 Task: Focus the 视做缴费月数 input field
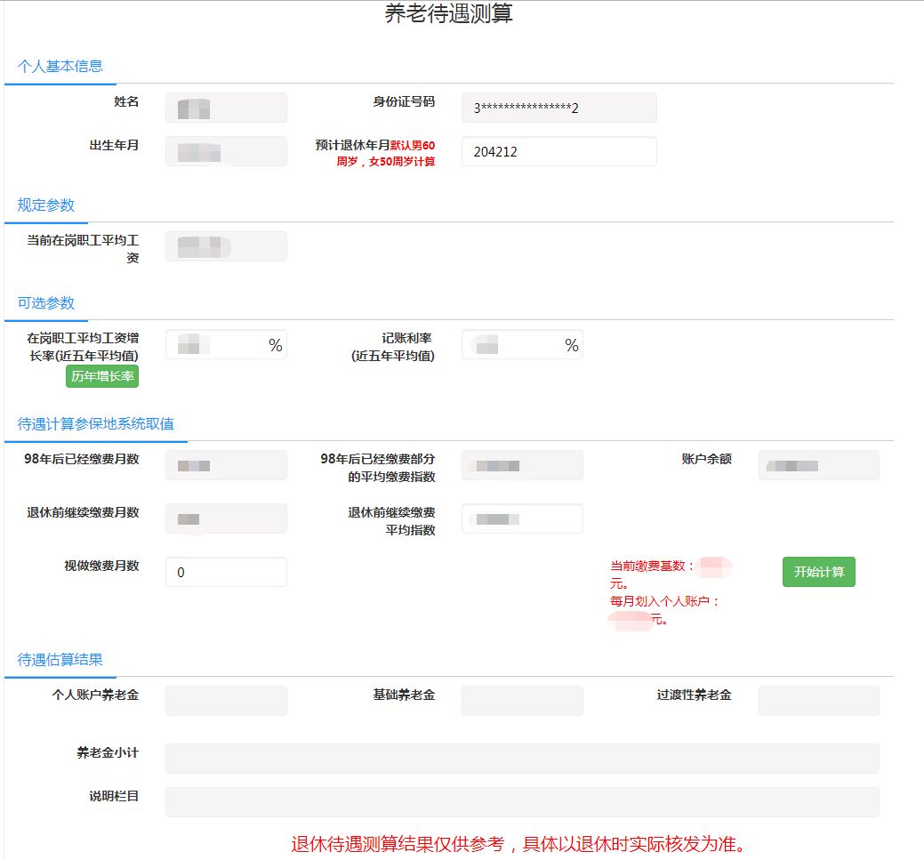[226, 572]
